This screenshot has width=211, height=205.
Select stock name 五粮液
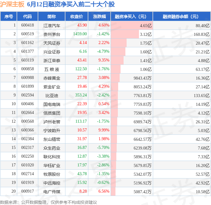[52, 69]
